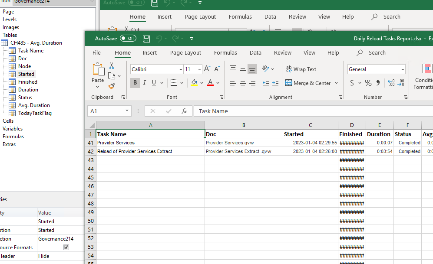Viewport: 433px width, 264px height.
Task: Click the Percent Style icon
Action: pyautogui.click(x=368, y=83)
